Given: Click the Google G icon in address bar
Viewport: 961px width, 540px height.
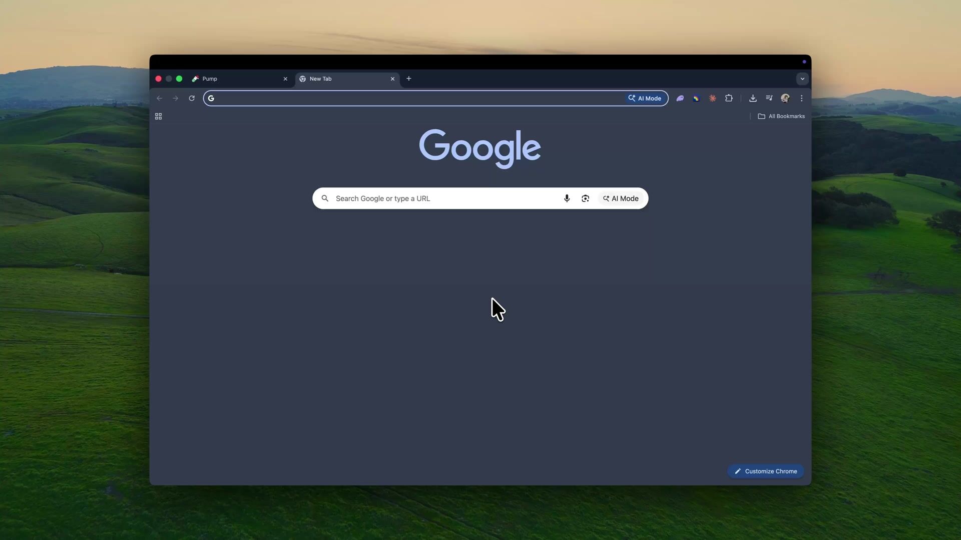Looking at the screenshot, I should [211, 98].
